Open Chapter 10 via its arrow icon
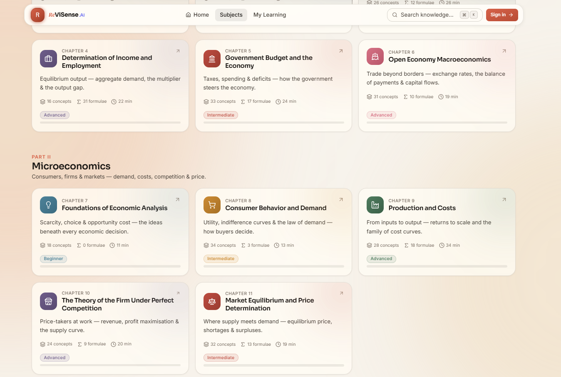The width and height of the screenshot is (561, 377). point(178,293)
